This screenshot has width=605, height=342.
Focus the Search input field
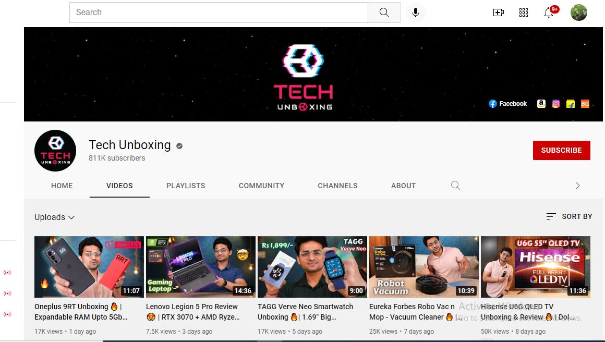click(219, 13)
